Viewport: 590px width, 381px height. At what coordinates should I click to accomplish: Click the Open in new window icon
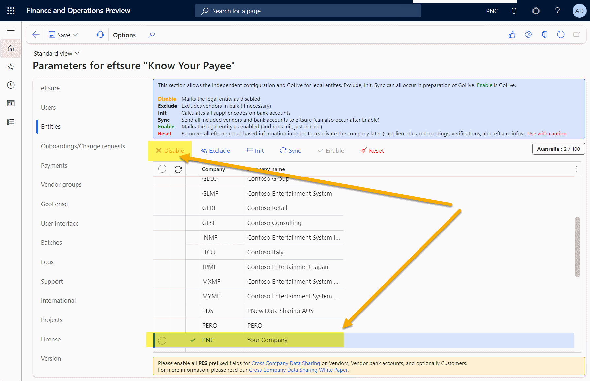coord(576,34)
